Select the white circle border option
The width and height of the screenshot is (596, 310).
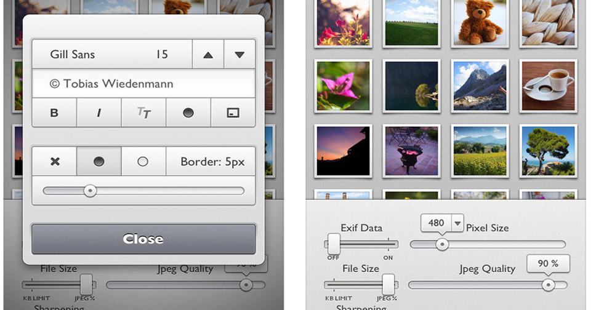point(143,162)
